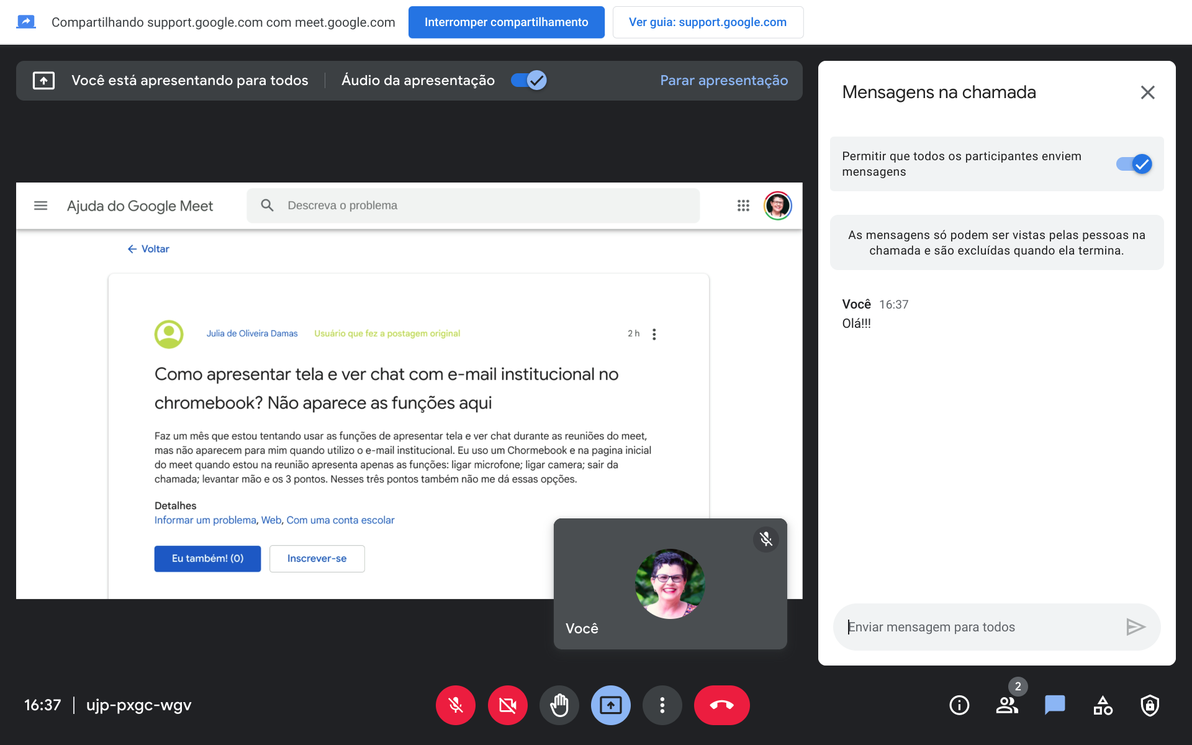Open more options three-dot menu in call bar
Viewport: 1192px width, 745px height.
662,705
